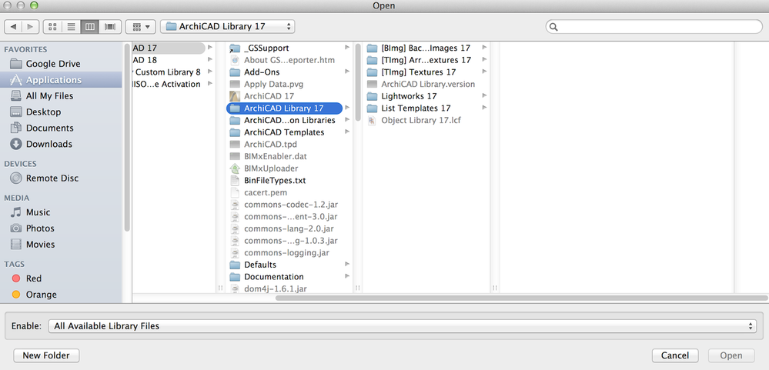Select Google Drive in sidebar
This screenshot has height=370, width=769.
52,64
